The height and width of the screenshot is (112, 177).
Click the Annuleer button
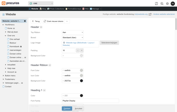tap(78, 108)
